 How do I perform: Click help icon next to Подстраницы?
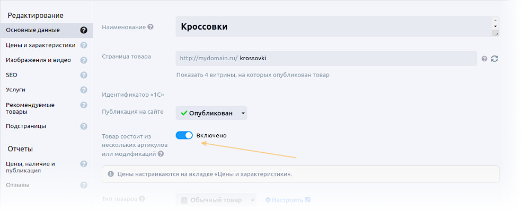83,126
